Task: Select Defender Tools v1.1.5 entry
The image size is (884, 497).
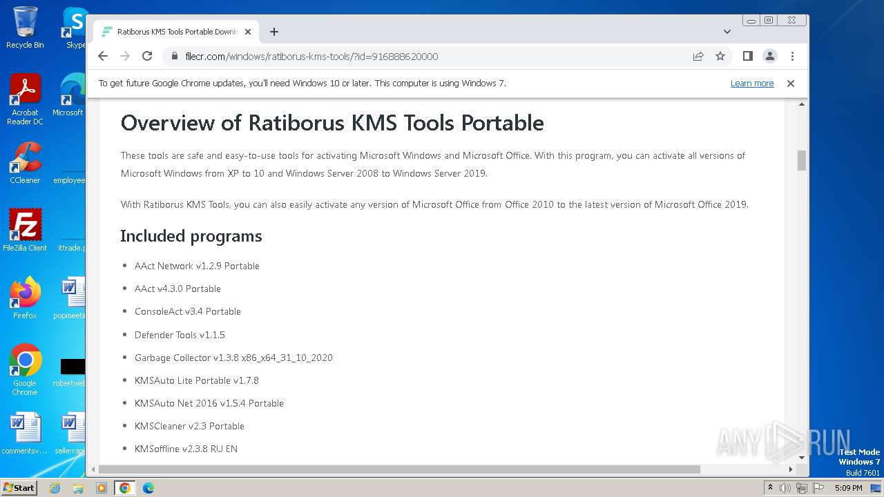Action: 180,335
